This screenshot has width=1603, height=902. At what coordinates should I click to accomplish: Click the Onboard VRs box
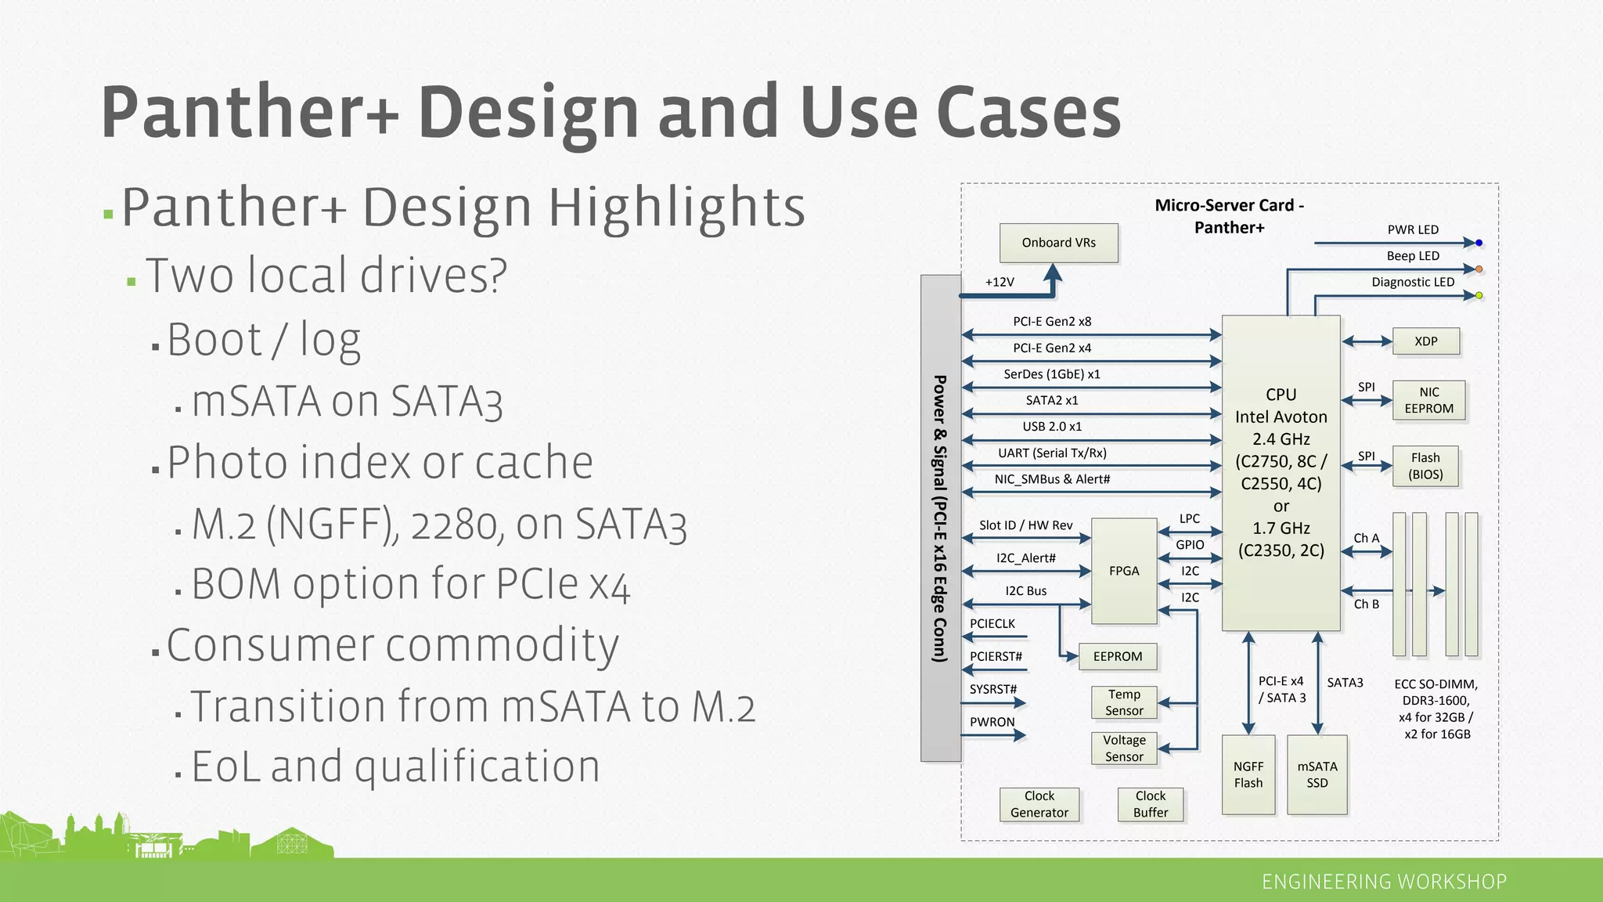click(x=1058, y=243)
